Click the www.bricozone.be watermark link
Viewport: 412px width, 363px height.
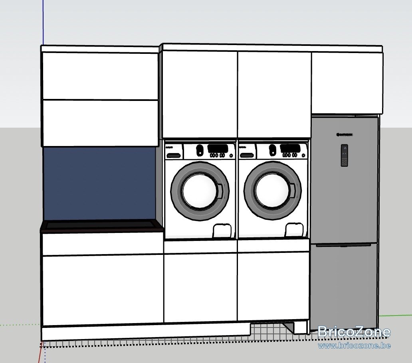click(x=354, y=345)
